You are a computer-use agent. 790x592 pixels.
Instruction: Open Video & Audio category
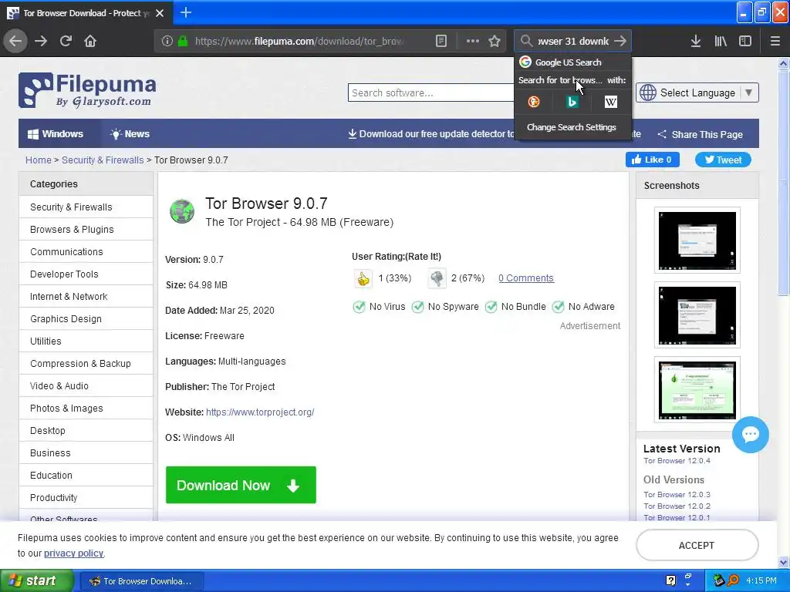[x=86, y=386]
